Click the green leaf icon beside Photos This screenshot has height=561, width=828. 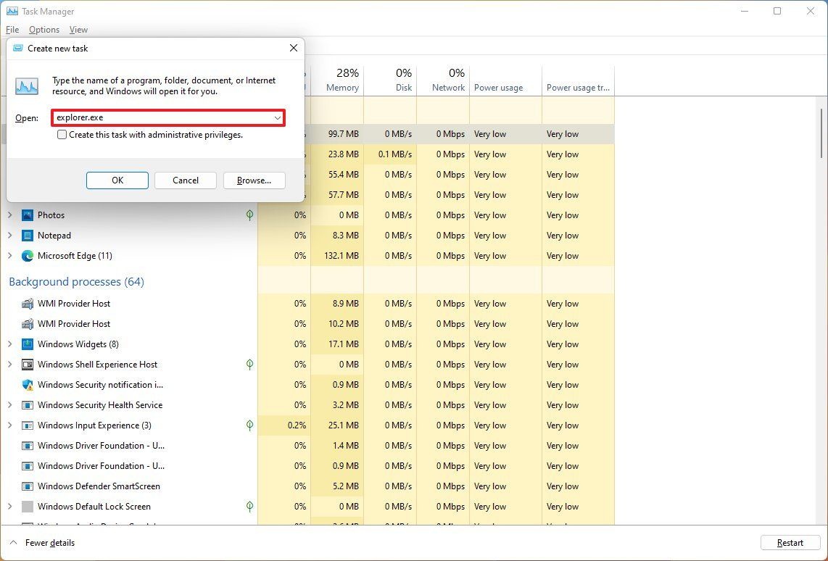pos(249,215)
